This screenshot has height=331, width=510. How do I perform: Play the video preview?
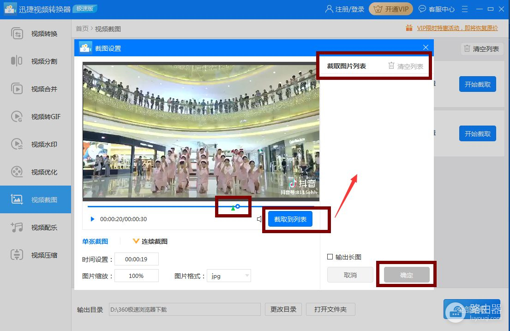point(92,219)
